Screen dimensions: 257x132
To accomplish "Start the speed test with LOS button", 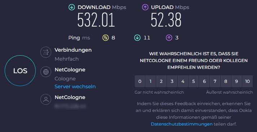I will (x=20, y=71).
